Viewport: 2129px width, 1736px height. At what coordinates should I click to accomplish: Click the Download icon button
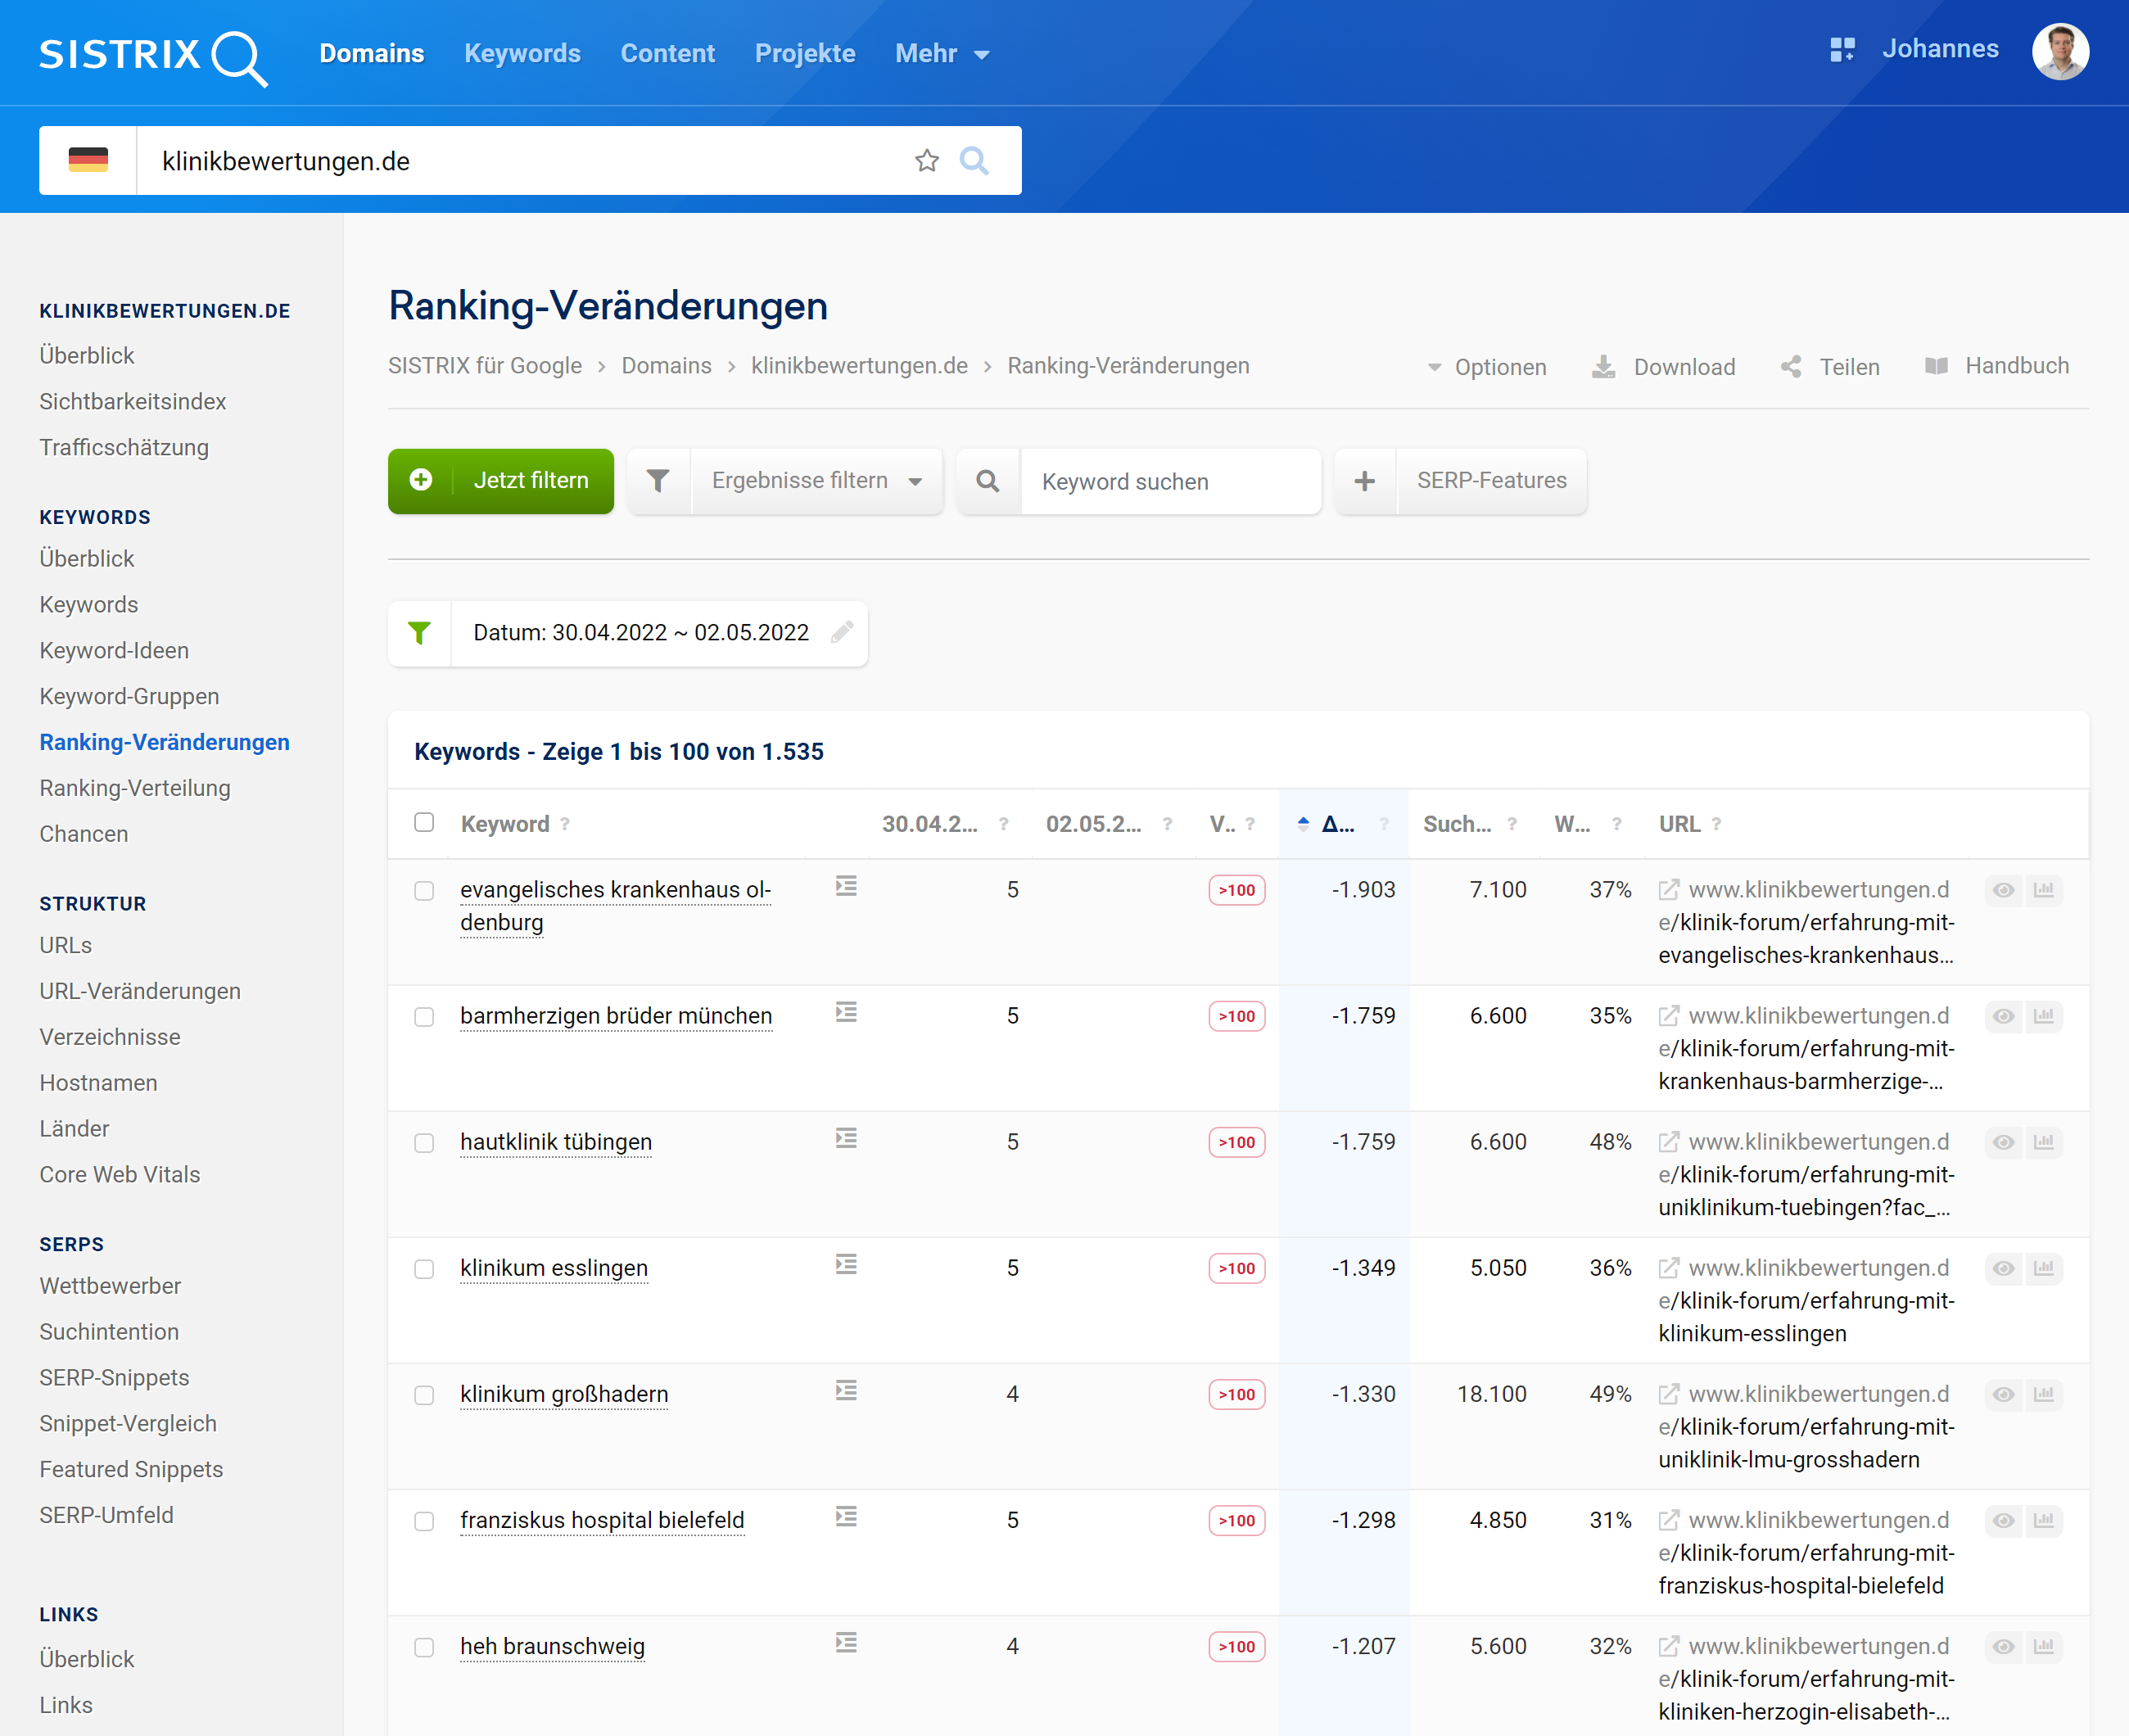point(1603,367)
